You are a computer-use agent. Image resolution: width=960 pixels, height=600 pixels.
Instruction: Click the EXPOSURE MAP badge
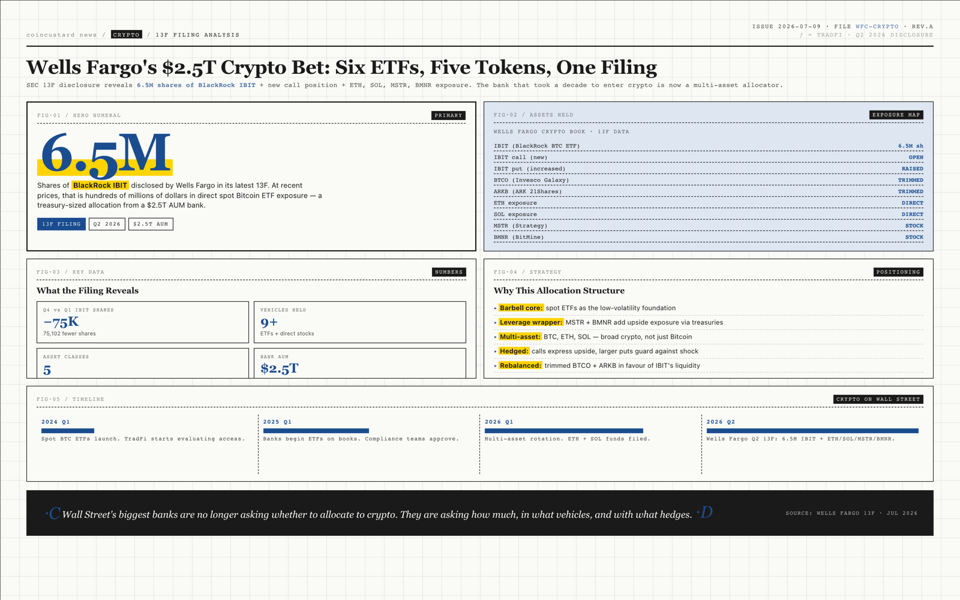pyautogui.click(x=896, y=115)
